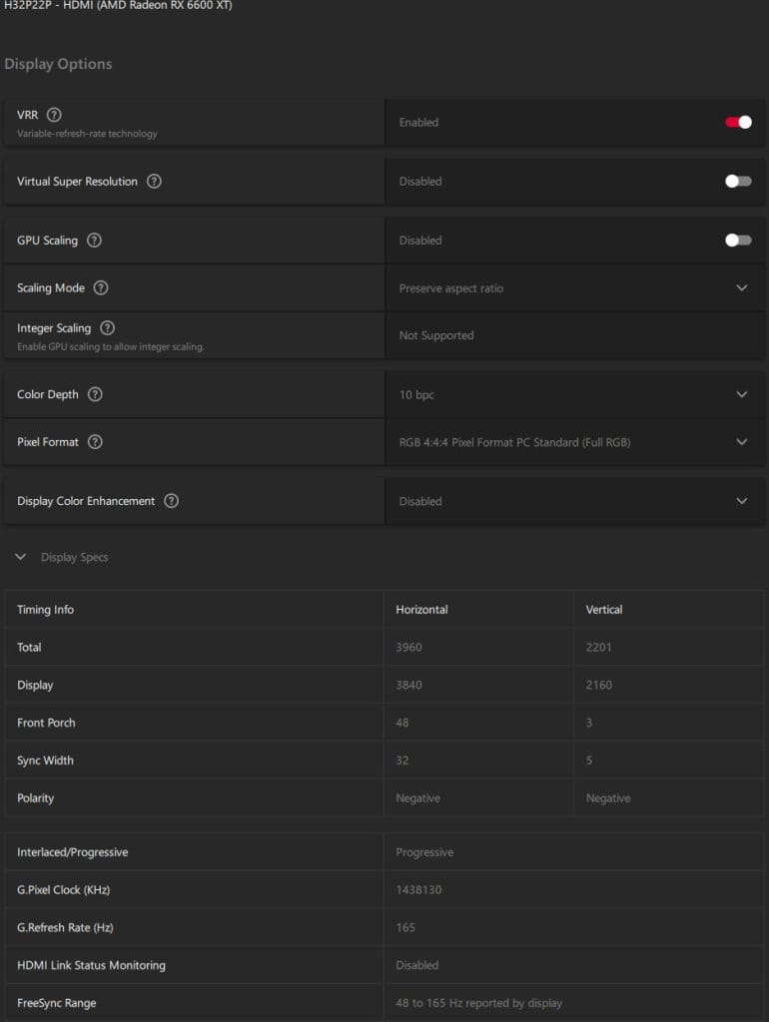Open the Pixel Format dropdown
This screenshot has height=1022, width=769.
(741, 442)
